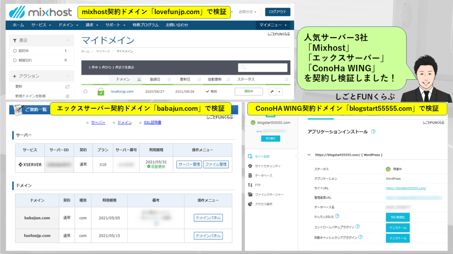Viewport: 453px width, 254px height.
Task: Select the 期限切れ filter radio button
Action: (x=15, y=60)
